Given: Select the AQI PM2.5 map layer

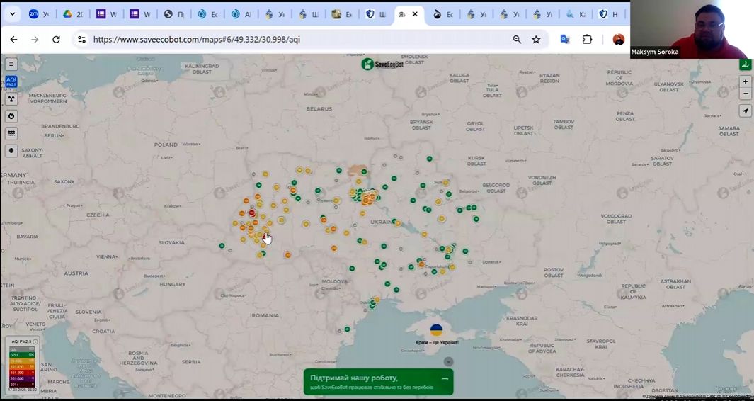Looking at the screenshot, I should tap(11, 81).
